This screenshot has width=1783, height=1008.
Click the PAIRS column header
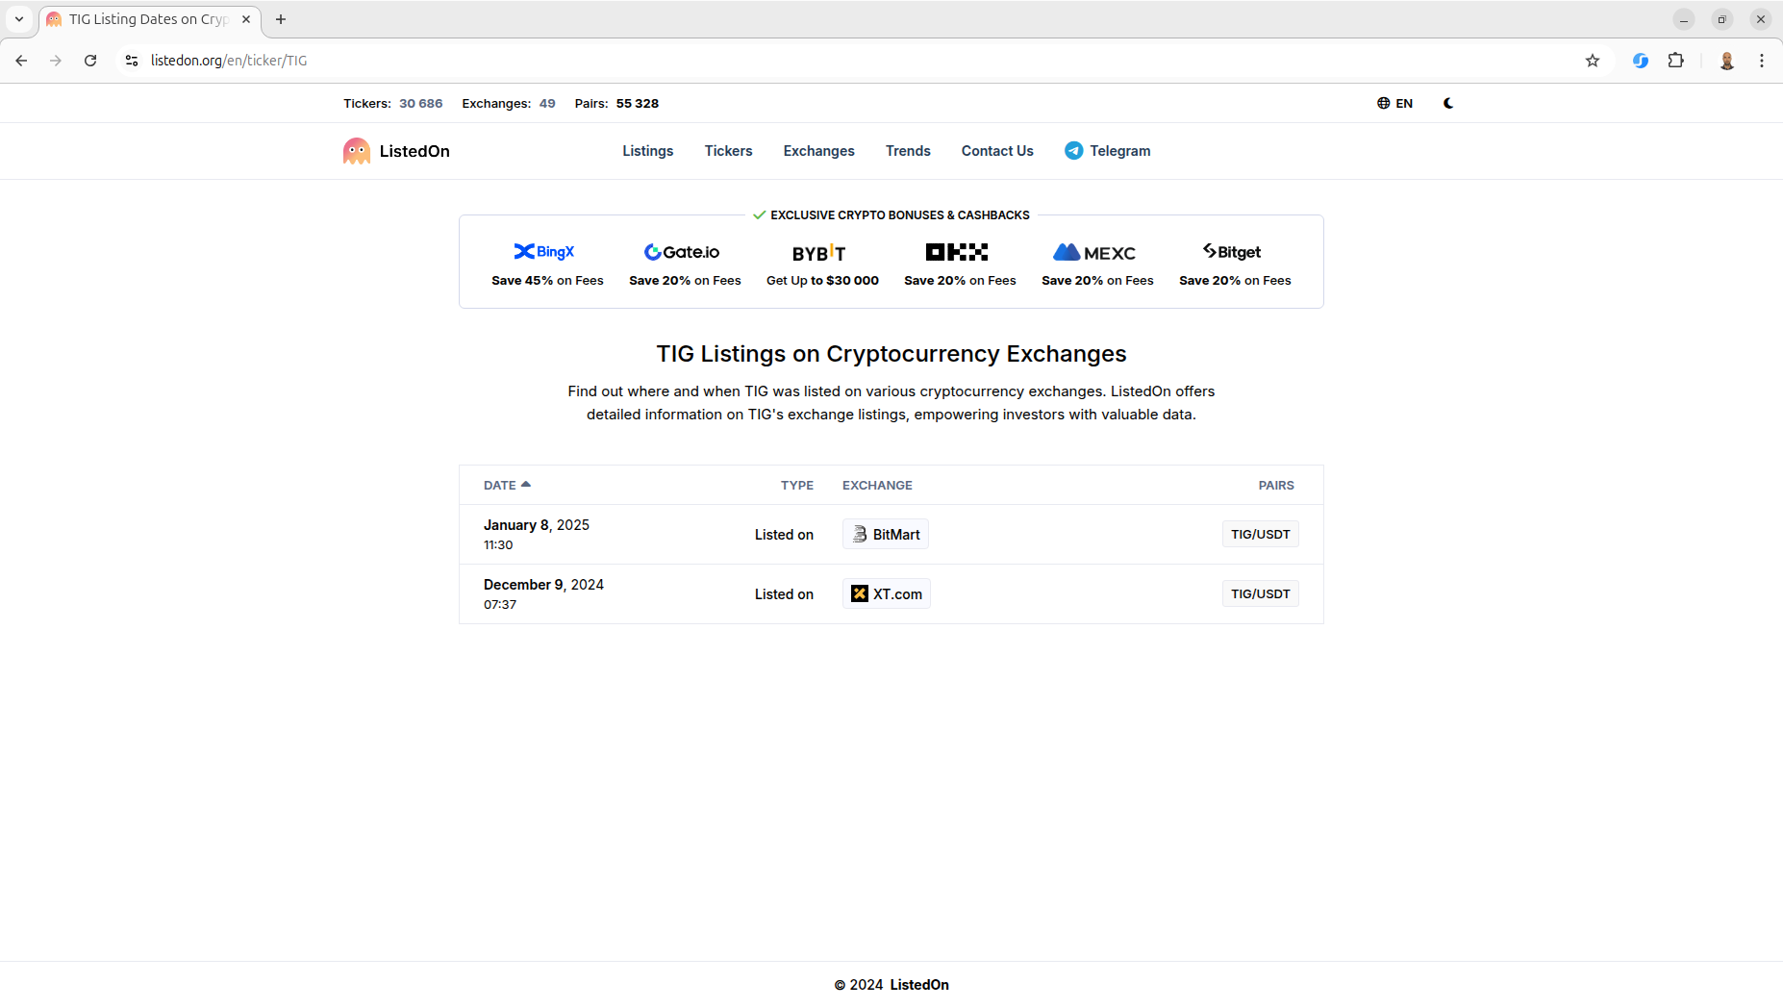pos(1276,486)
